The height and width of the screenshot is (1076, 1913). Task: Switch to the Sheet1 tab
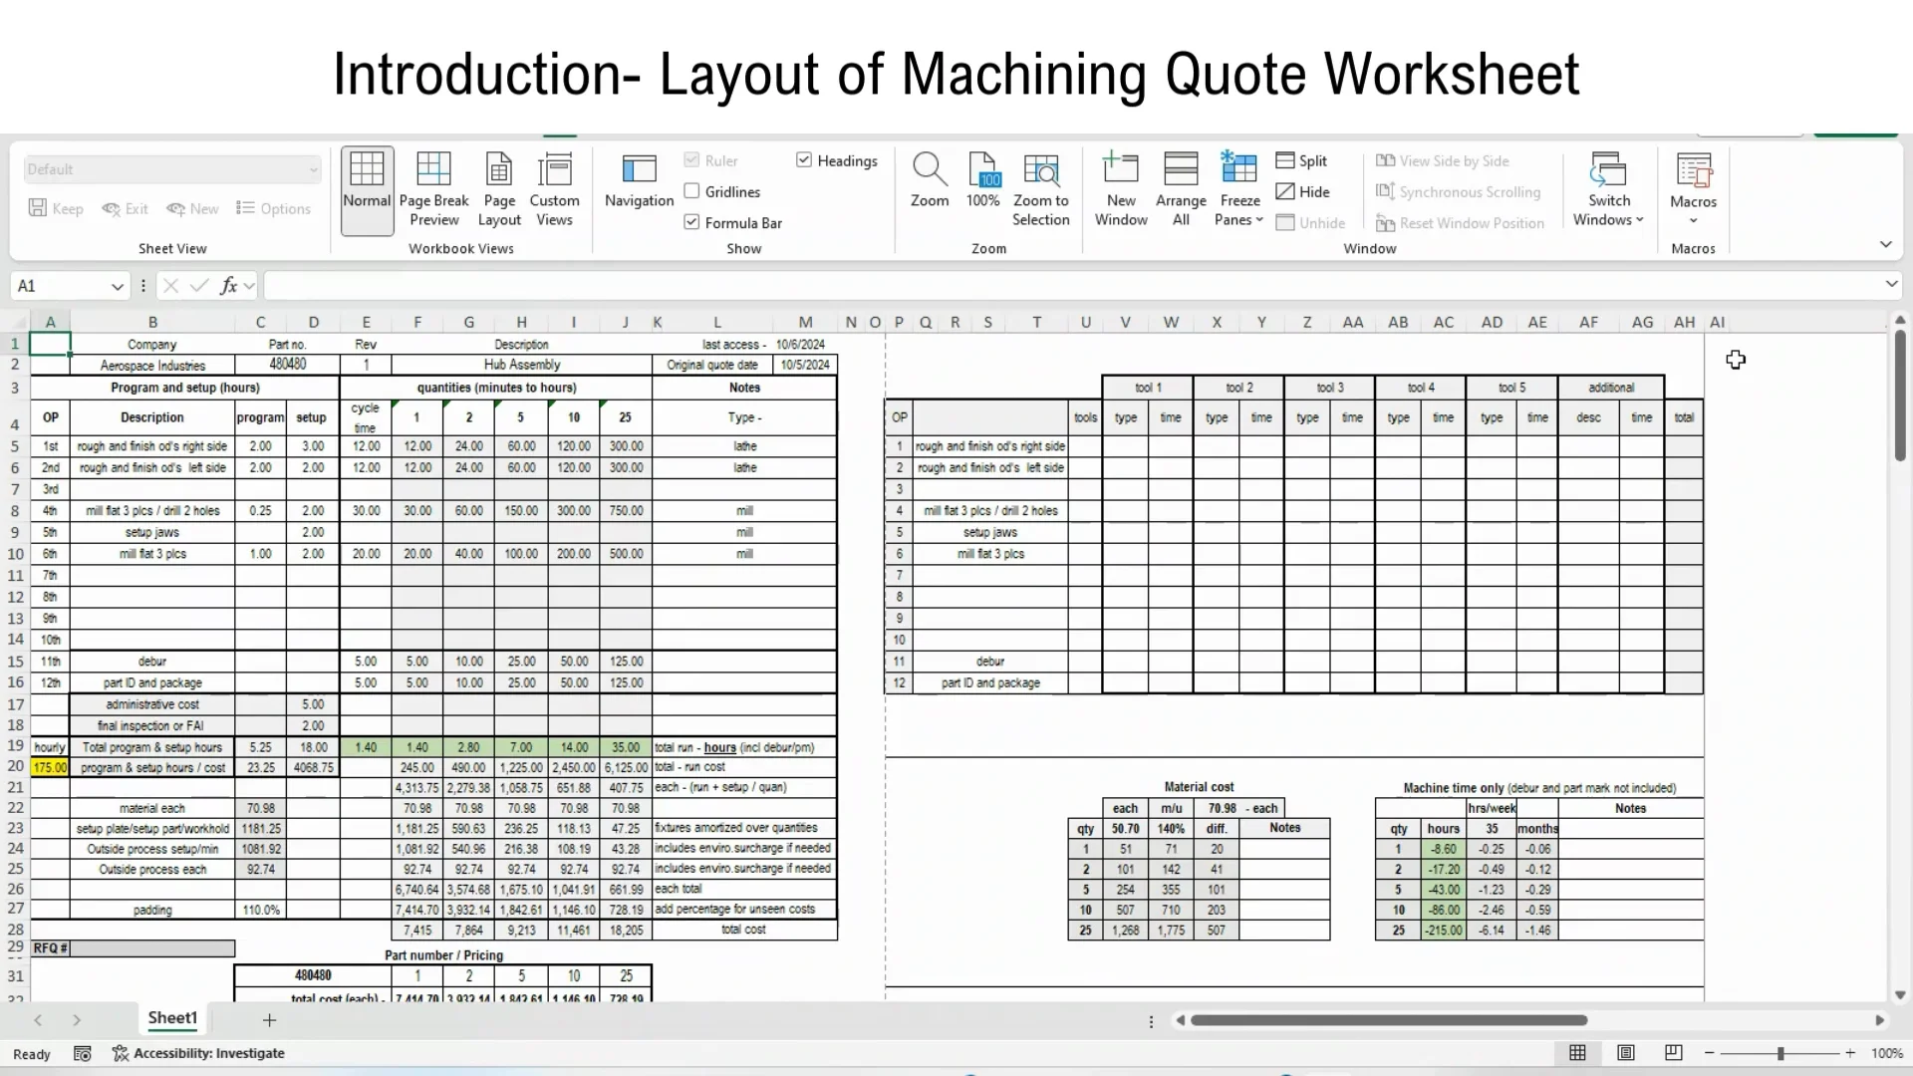pos(171,1018)
